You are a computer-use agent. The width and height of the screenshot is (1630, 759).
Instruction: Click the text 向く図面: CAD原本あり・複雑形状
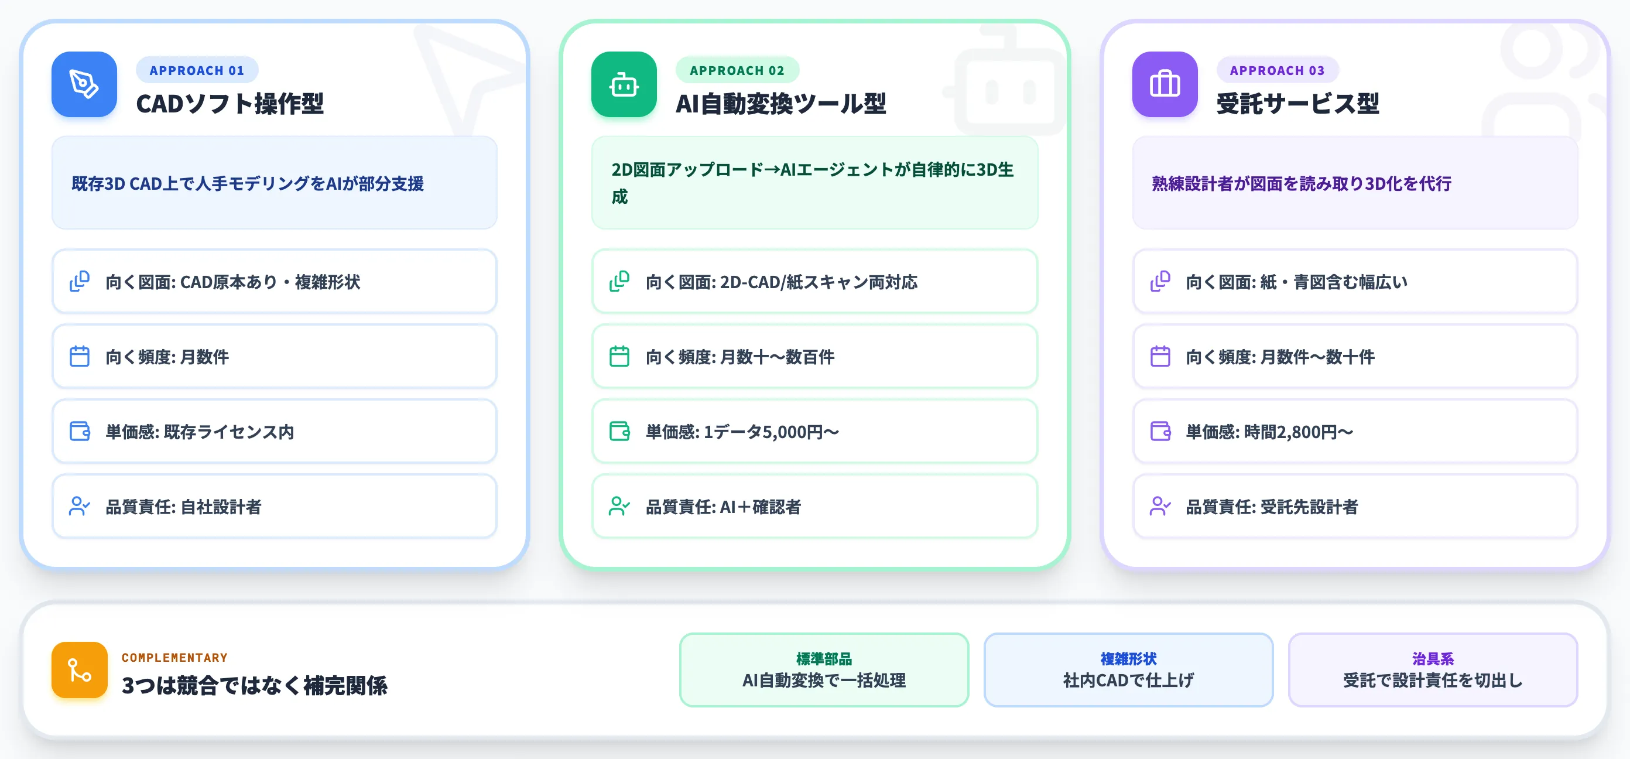pyautogui.click(x=233, y=282)
